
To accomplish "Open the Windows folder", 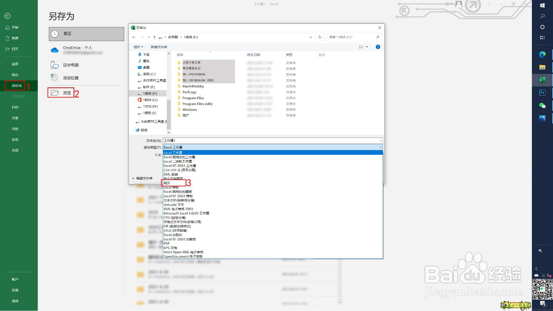I will [190, 110].
